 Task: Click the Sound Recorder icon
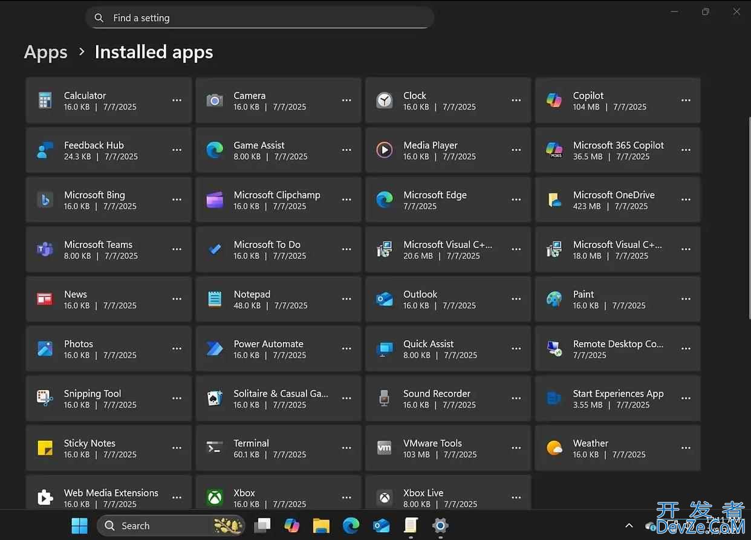pyautogui.click(x=385, y=398)
